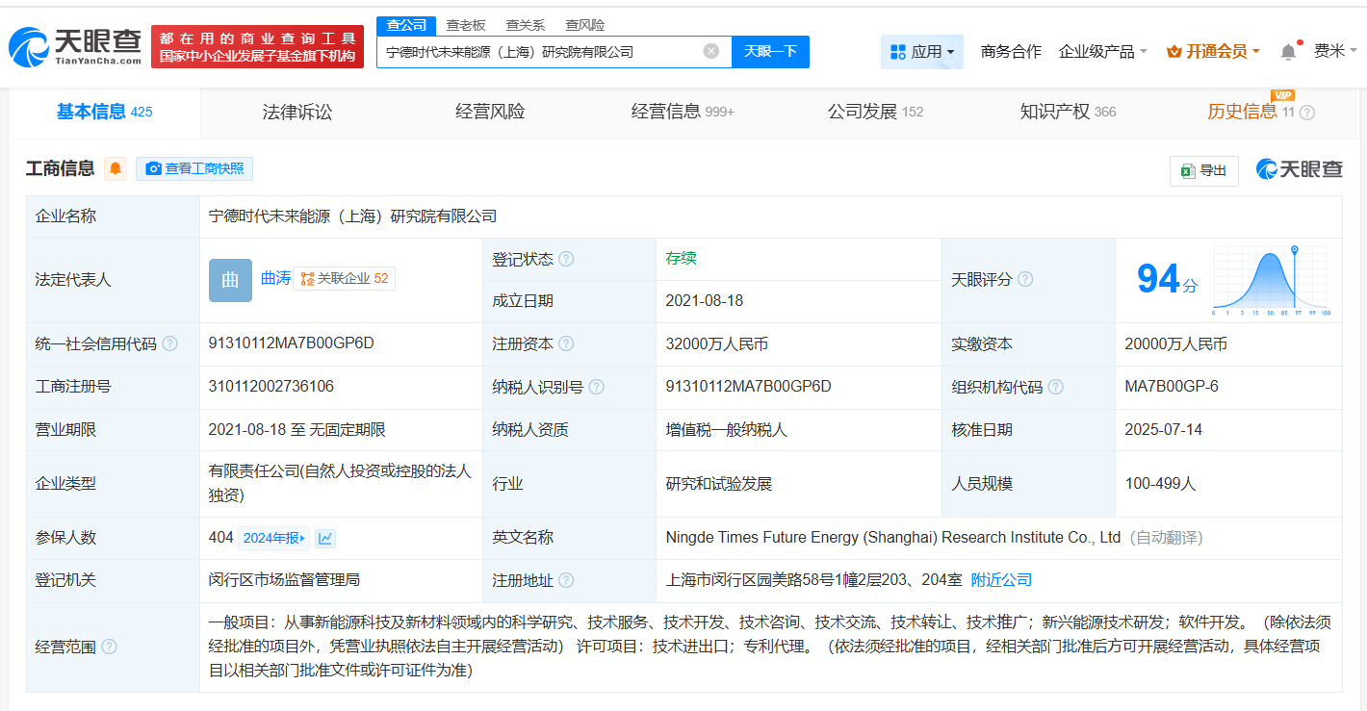Image resolution: width=1367 pixels, height=711 pixels.
Task: Click help icon next to 登记状态
Action: 566,260
